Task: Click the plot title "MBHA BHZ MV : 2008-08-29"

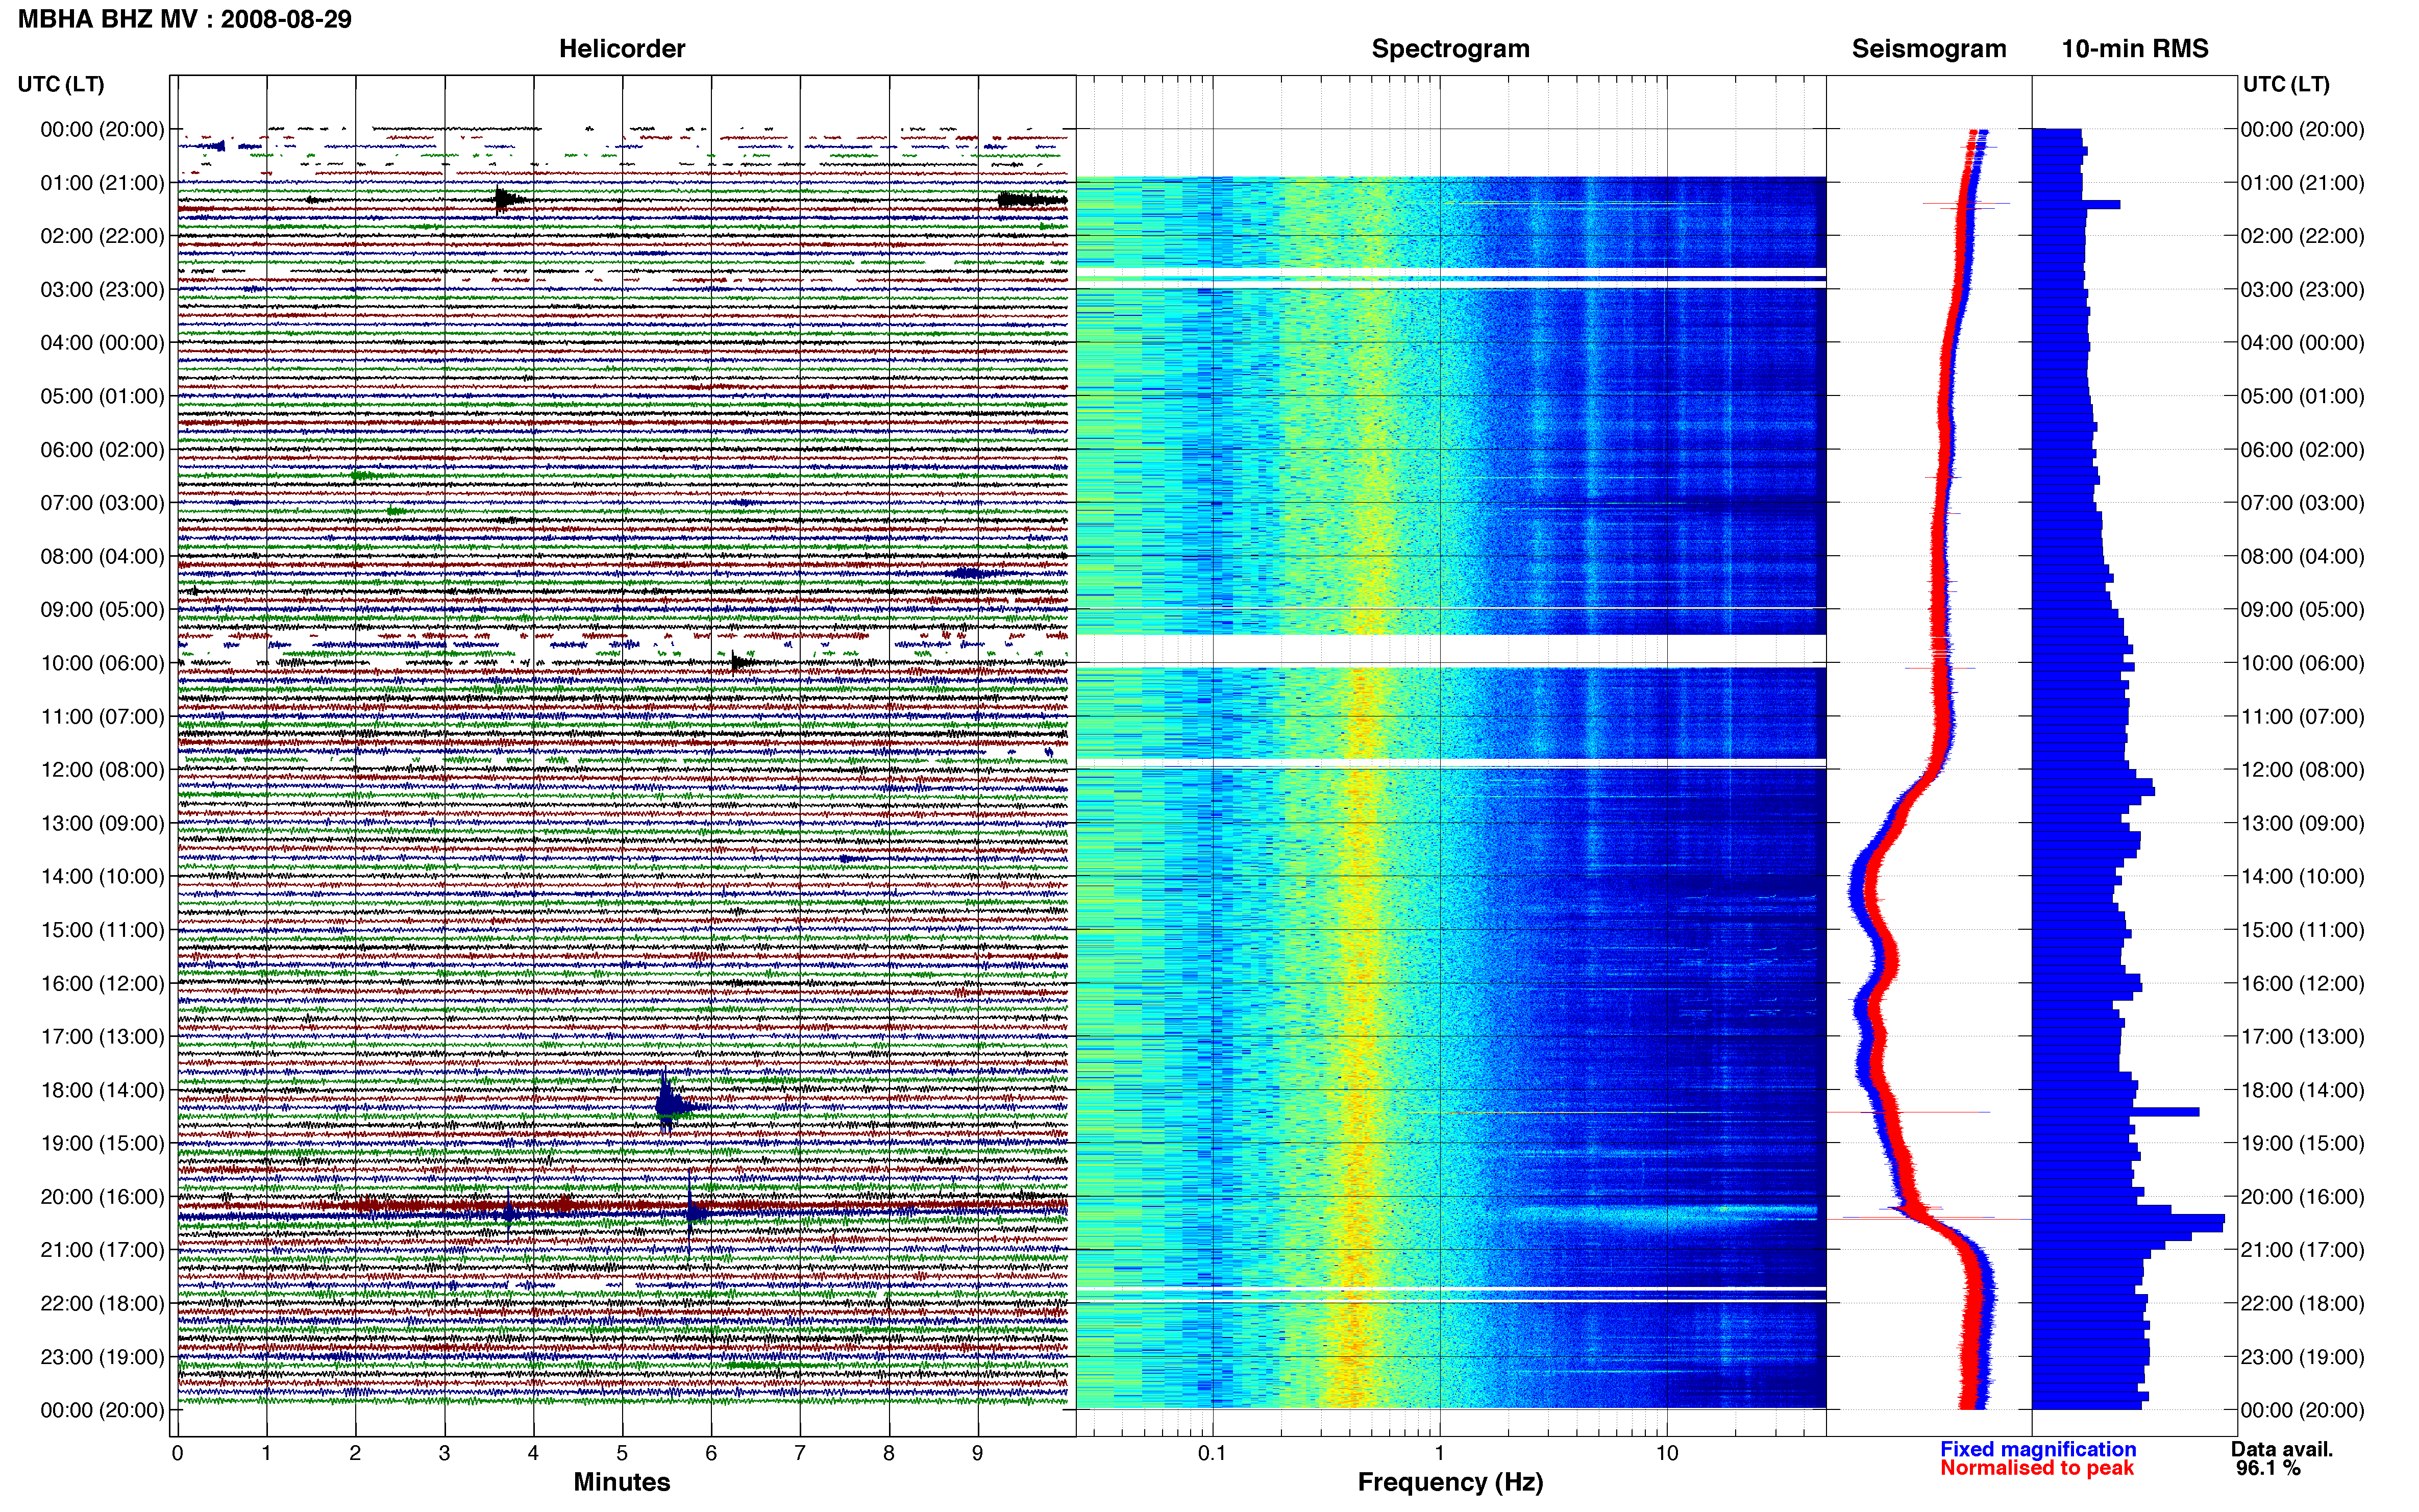Action: click(185, 19)
